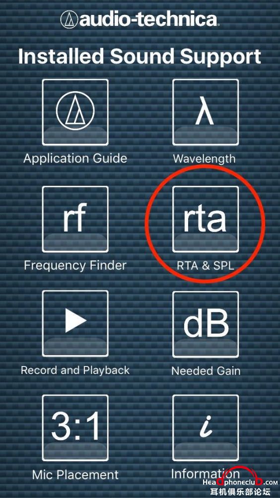Start Record and Playback play icon
The width and height of the screenshot is (280, 498).
pos(75,324)
